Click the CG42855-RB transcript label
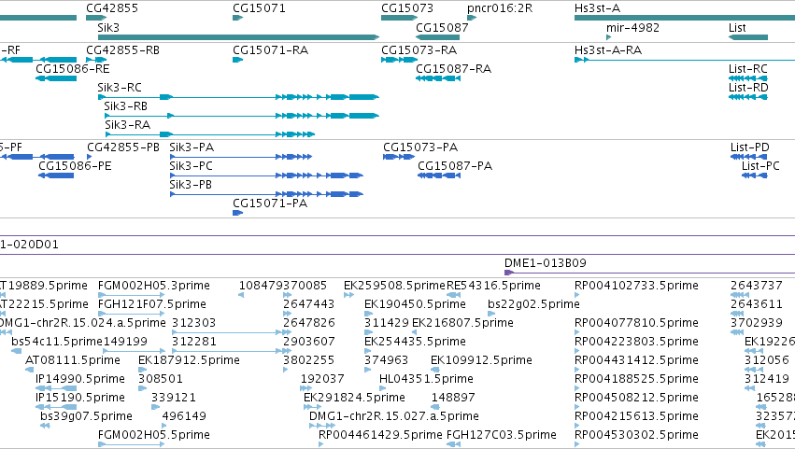This screenshot has width=795, height=449. (122, 50)
